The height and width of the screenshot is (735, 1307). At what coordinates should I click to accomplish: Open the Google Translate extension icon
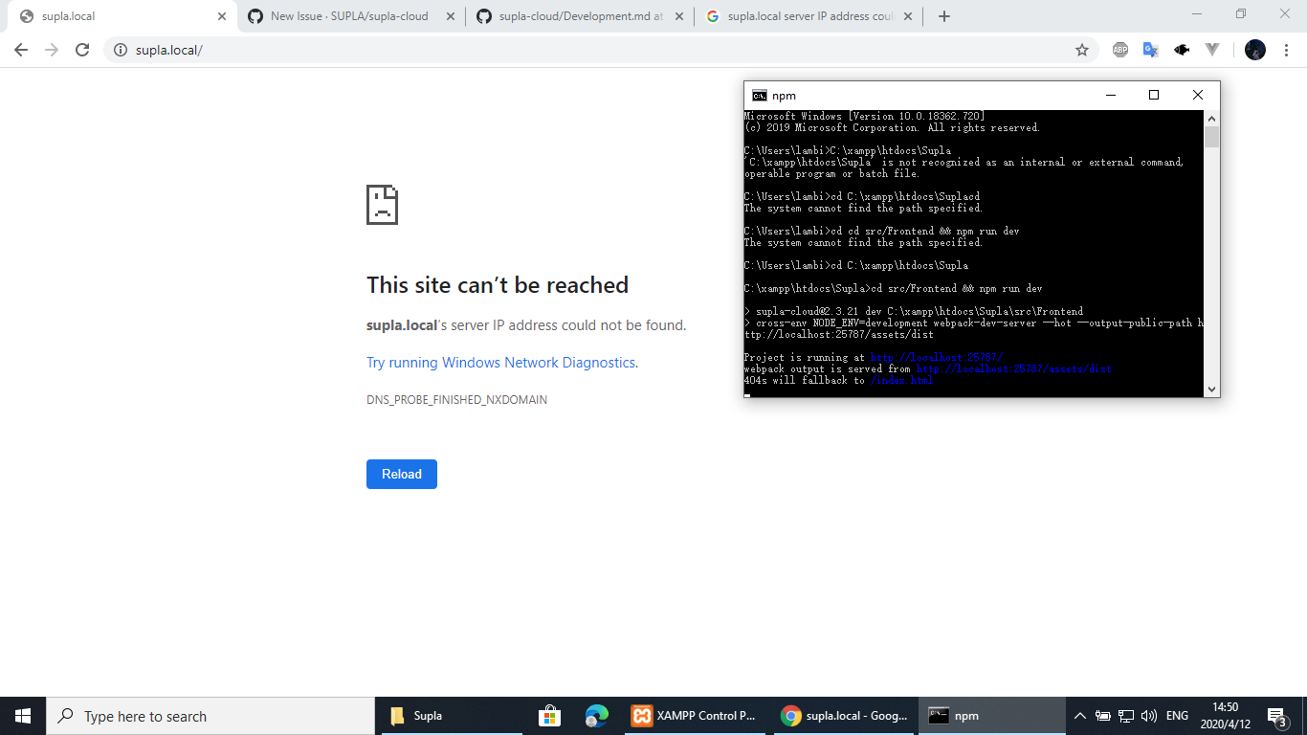point(1151,50)
